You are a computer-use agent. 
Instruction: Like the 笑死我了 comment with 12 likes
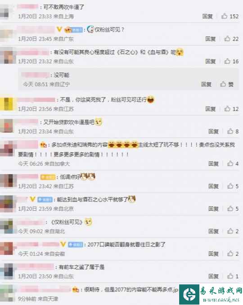point(227,109)
